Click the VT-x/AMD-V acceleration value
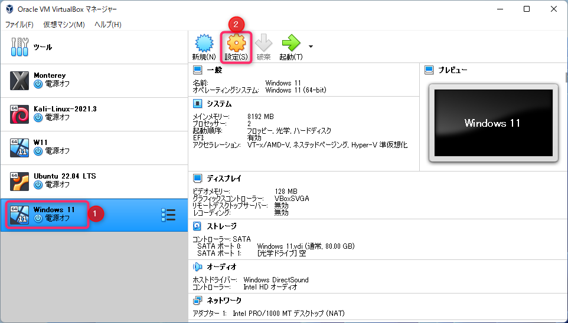 pos(327,145)
